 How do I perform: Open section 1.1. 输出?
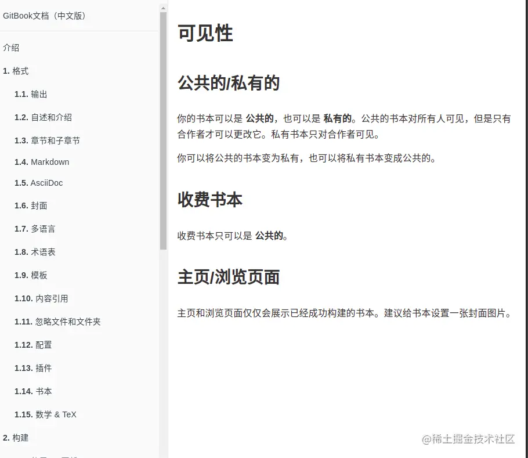pyautogui.click(x=30, y=94)
